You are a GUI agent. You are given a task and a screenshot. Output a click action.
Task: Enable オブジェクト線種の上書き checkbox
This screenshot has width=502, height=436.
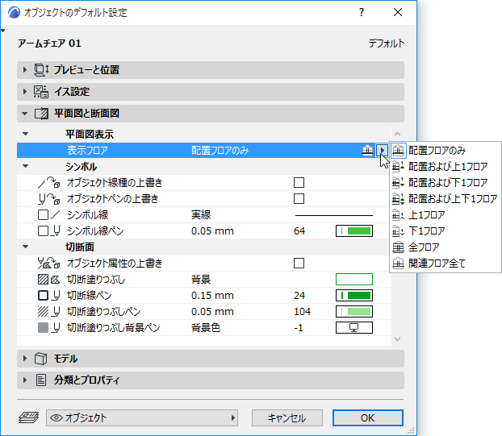coord(299,183)
